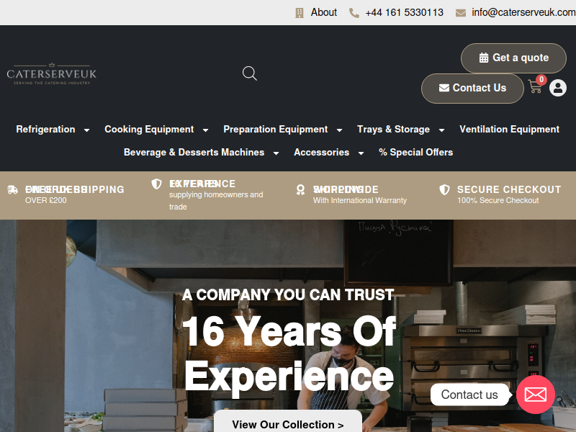The image size is (576, 432).
Task: Expand the Trays & Storage dropdown arrow
Action: pos(441,130)
